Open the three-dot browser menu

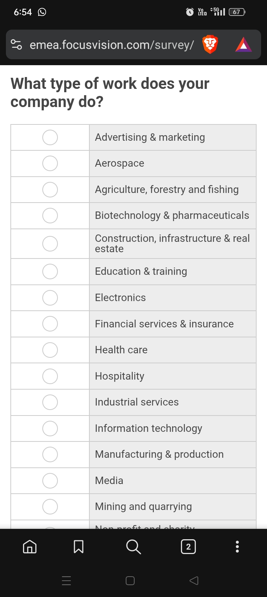click(237, 547)
